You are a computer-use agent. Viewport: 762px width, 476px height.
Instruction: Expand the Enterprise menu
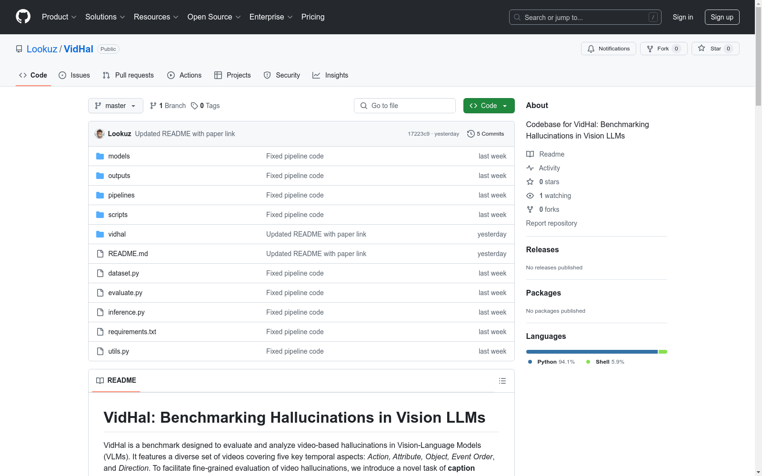(x=271, y=17)
